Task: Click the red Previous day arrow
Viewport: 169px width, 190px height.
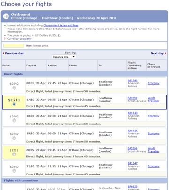Action: pyautogui.click(x=3, y=53)
